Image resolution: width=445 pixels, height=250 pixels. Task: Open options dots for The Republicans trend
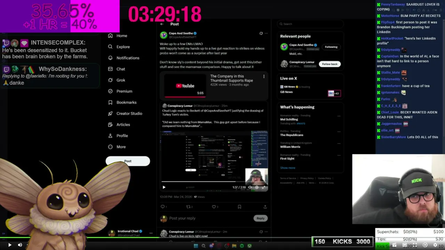(339, 132)
